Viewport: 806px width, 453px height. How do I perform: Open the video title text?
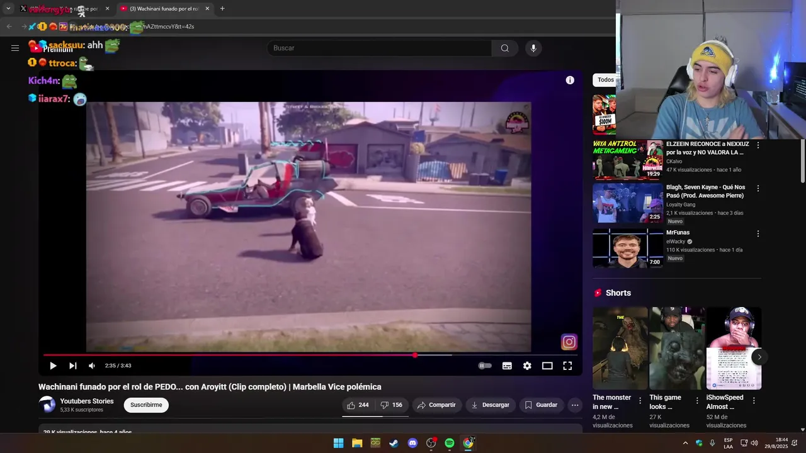tap(210, 387)
